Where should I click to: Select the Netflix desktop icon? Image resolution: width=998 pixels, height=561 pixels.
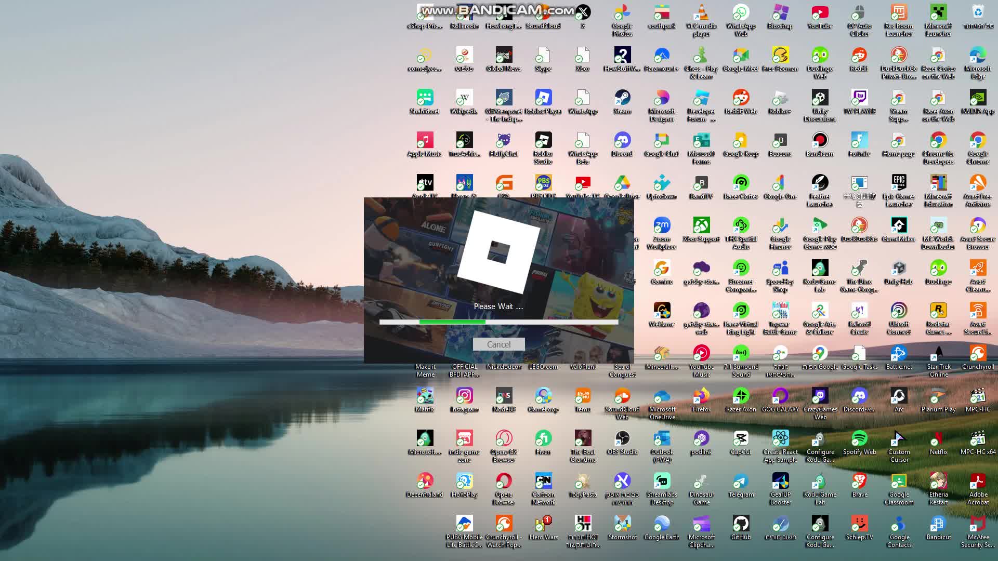tap(938, 439)
